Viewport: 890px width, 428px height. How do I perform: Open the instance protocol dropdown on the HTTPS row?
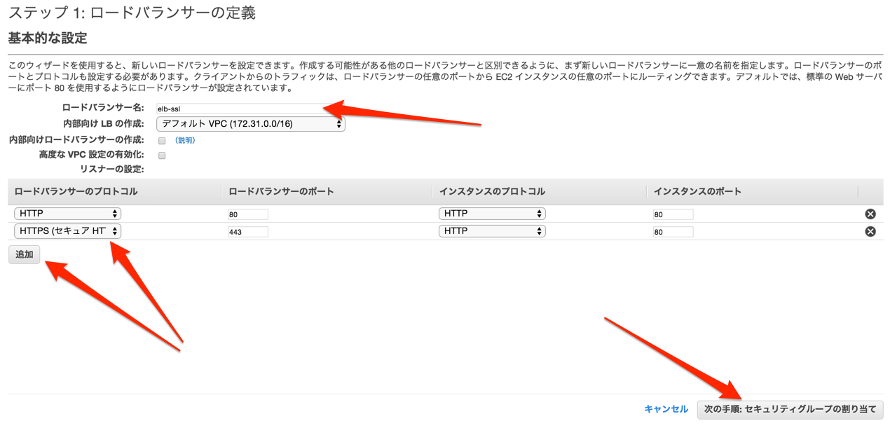click(492, 230)
